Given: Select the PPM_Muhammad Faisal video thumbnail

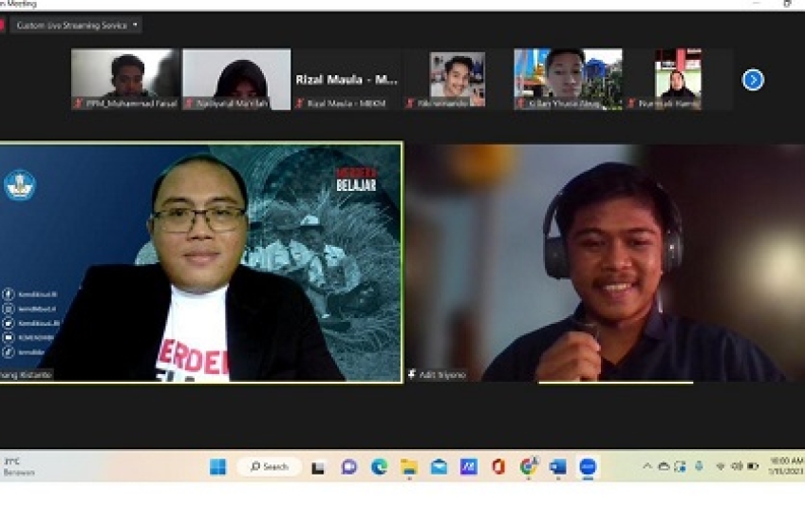Looking at the screenshot, I should 125,79.
